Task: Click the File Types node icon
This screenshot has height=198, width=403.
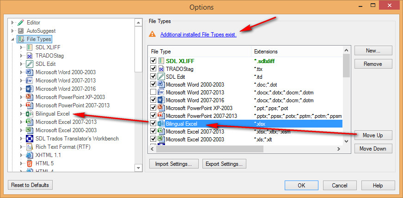Action: pyautogui.click(x=21, y=39)
